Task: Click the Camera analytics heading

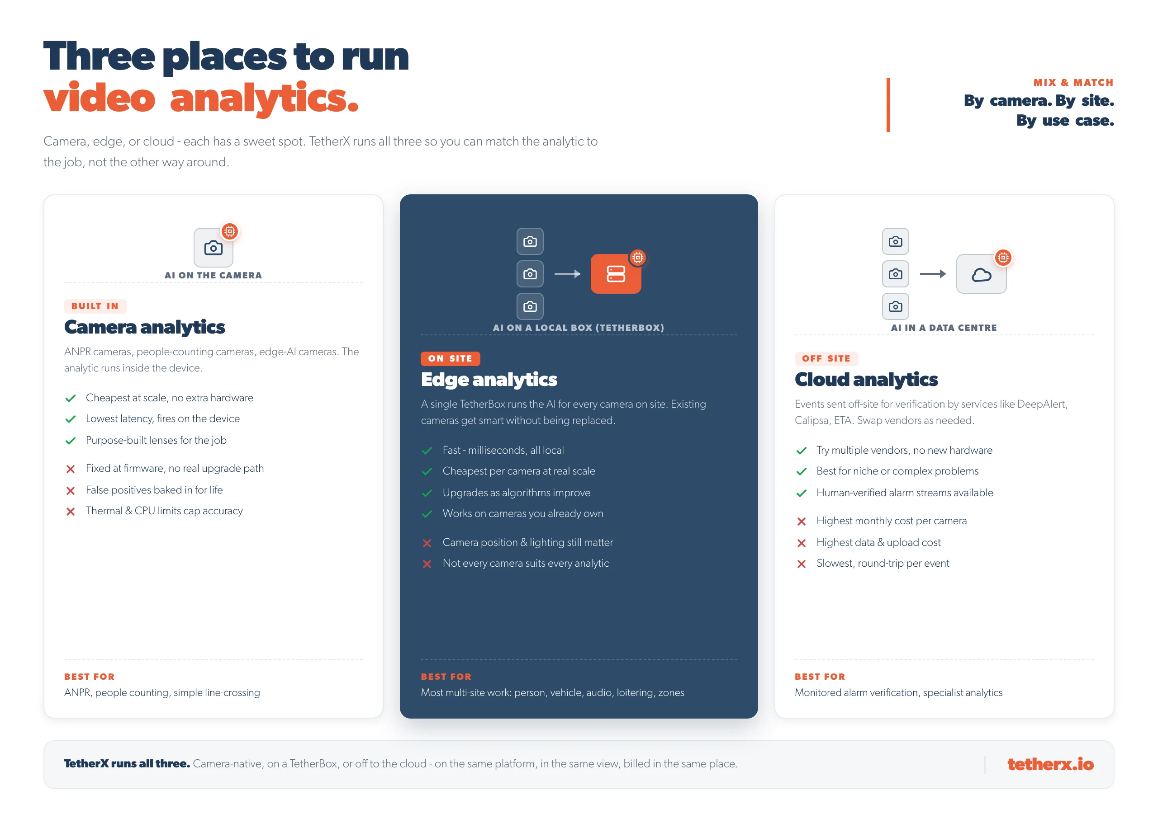Action: (144, 327)
